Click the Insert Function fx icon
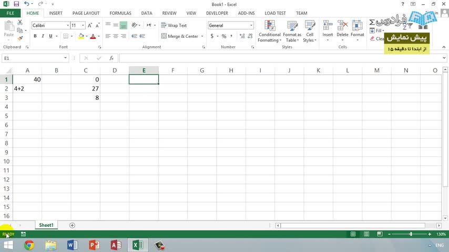Screen dimensions: 449x252 click(x=111, y=58)
